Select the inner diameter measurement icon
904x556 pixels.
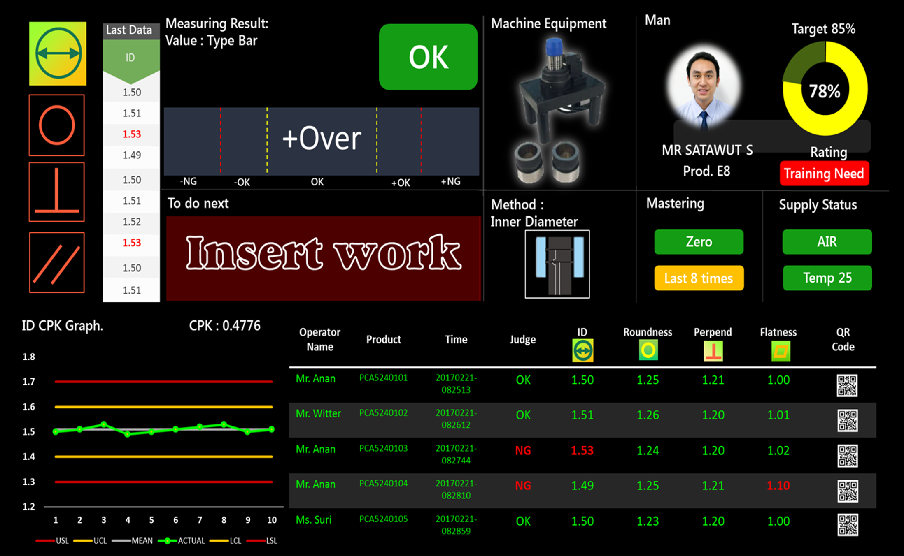(x=58, y=53)
